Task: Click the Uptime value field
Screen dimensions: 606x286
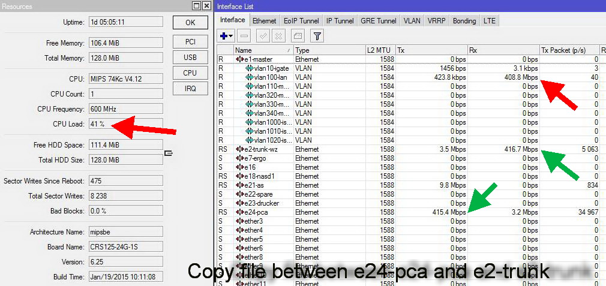Action: click(125, 22)
